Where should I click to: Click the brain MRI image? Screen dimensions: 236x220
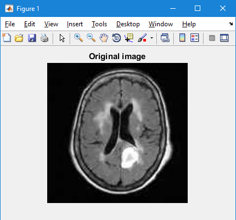coord(117,133)
